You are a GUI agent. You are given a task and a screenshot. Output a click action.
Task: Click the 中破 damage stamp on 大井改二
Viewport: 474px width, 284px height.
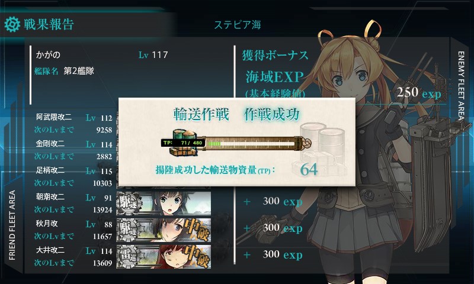[197, 257]
